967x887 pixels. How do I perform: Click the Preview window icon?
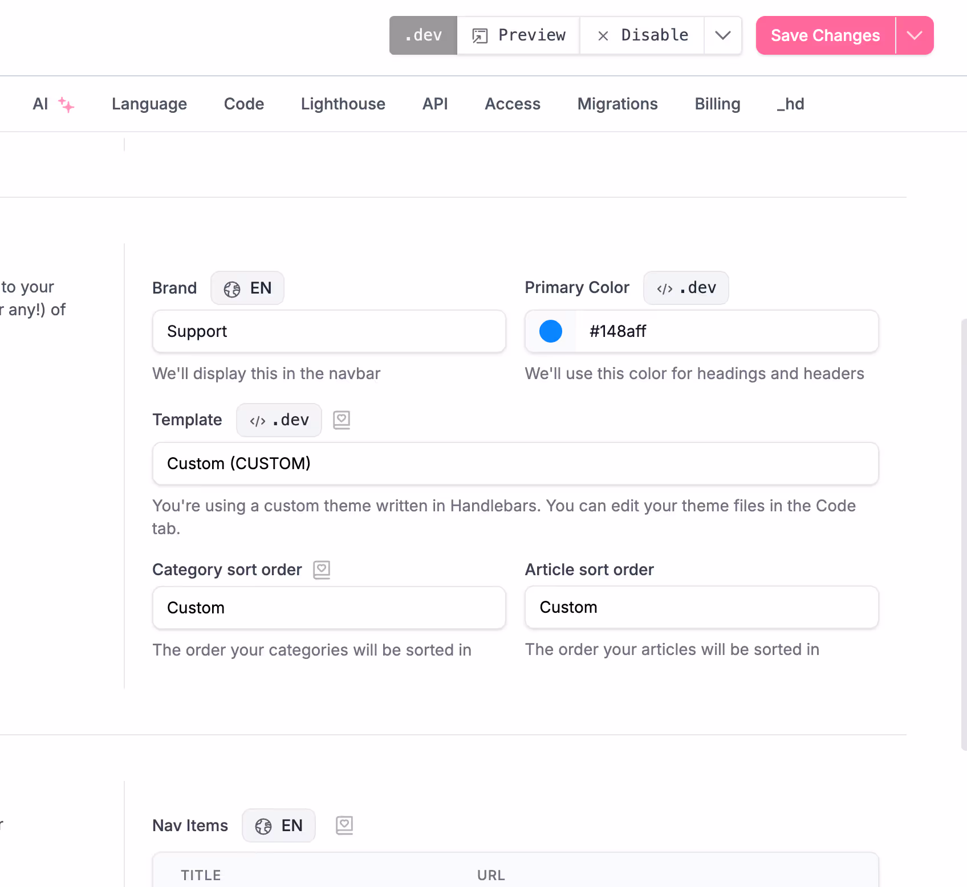(x=480, y=36)
